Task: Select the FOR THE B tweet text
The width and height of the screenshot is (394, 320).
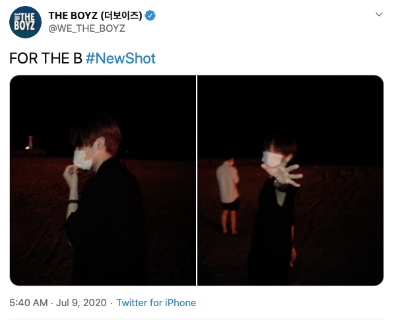Action: click(x=46, y=58)
